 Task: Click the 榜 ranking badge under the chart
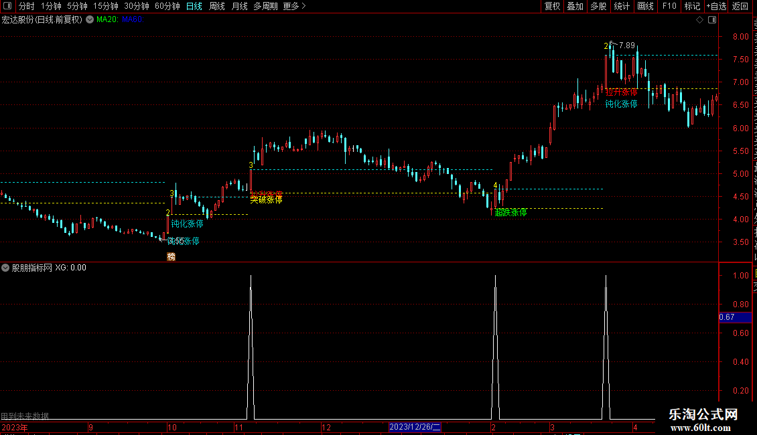tap(171, 256)
